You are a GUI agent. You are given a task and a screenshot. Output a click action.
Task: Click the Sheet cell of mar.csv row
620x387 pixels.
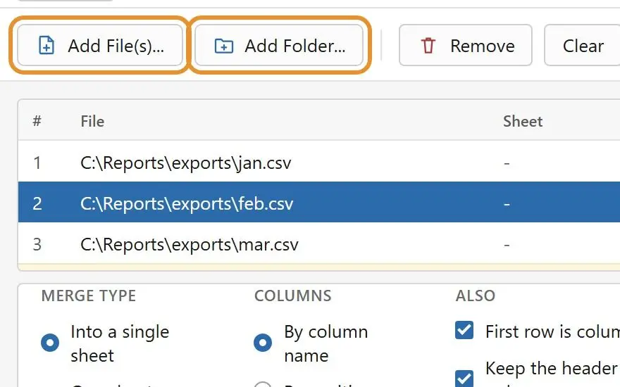[x=507, y=245]
